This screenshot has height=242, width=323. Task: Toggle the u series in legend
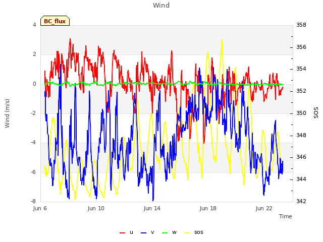point(127,232)
